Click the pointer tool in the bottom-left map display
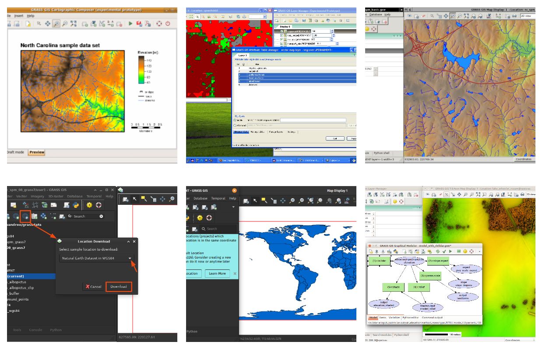This screenshot has height=352, width=542. [x=134, y=199]
